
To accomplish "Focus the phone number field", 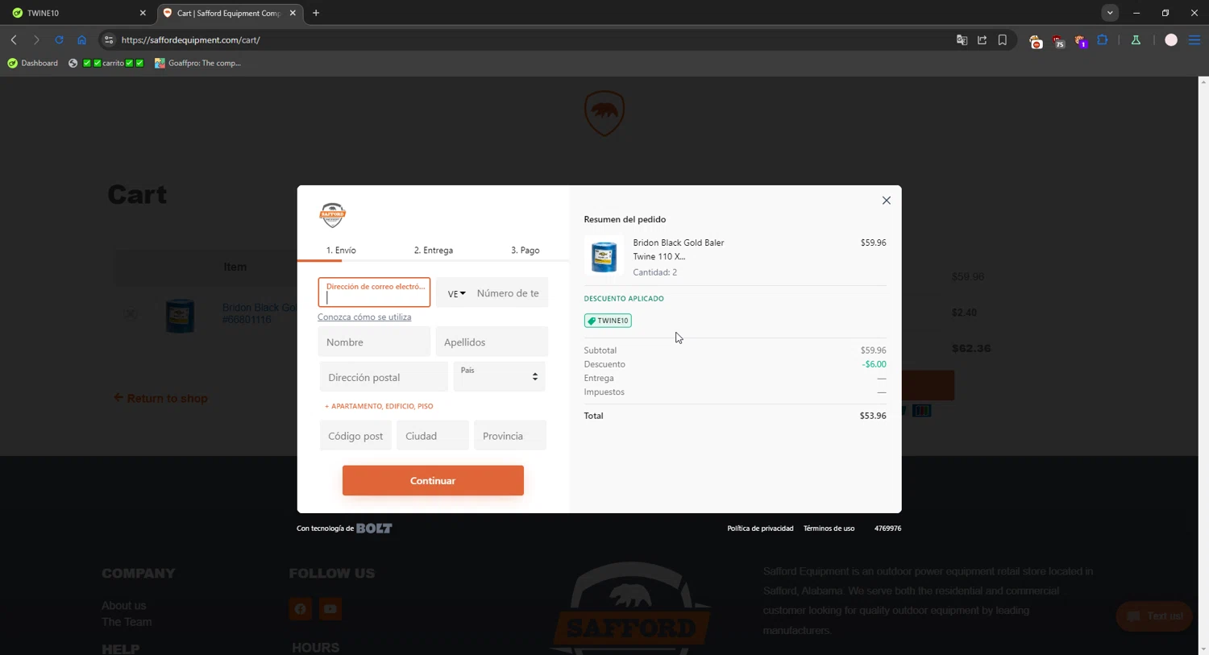I will tap(509, 293).
